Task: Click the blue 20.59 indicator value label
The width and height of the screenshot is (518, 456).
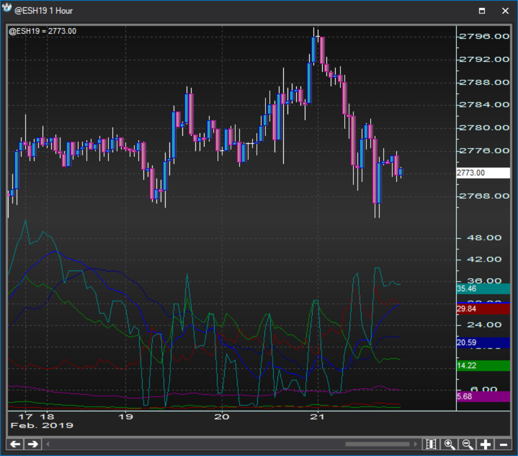Action: click(x=483, y=342)
